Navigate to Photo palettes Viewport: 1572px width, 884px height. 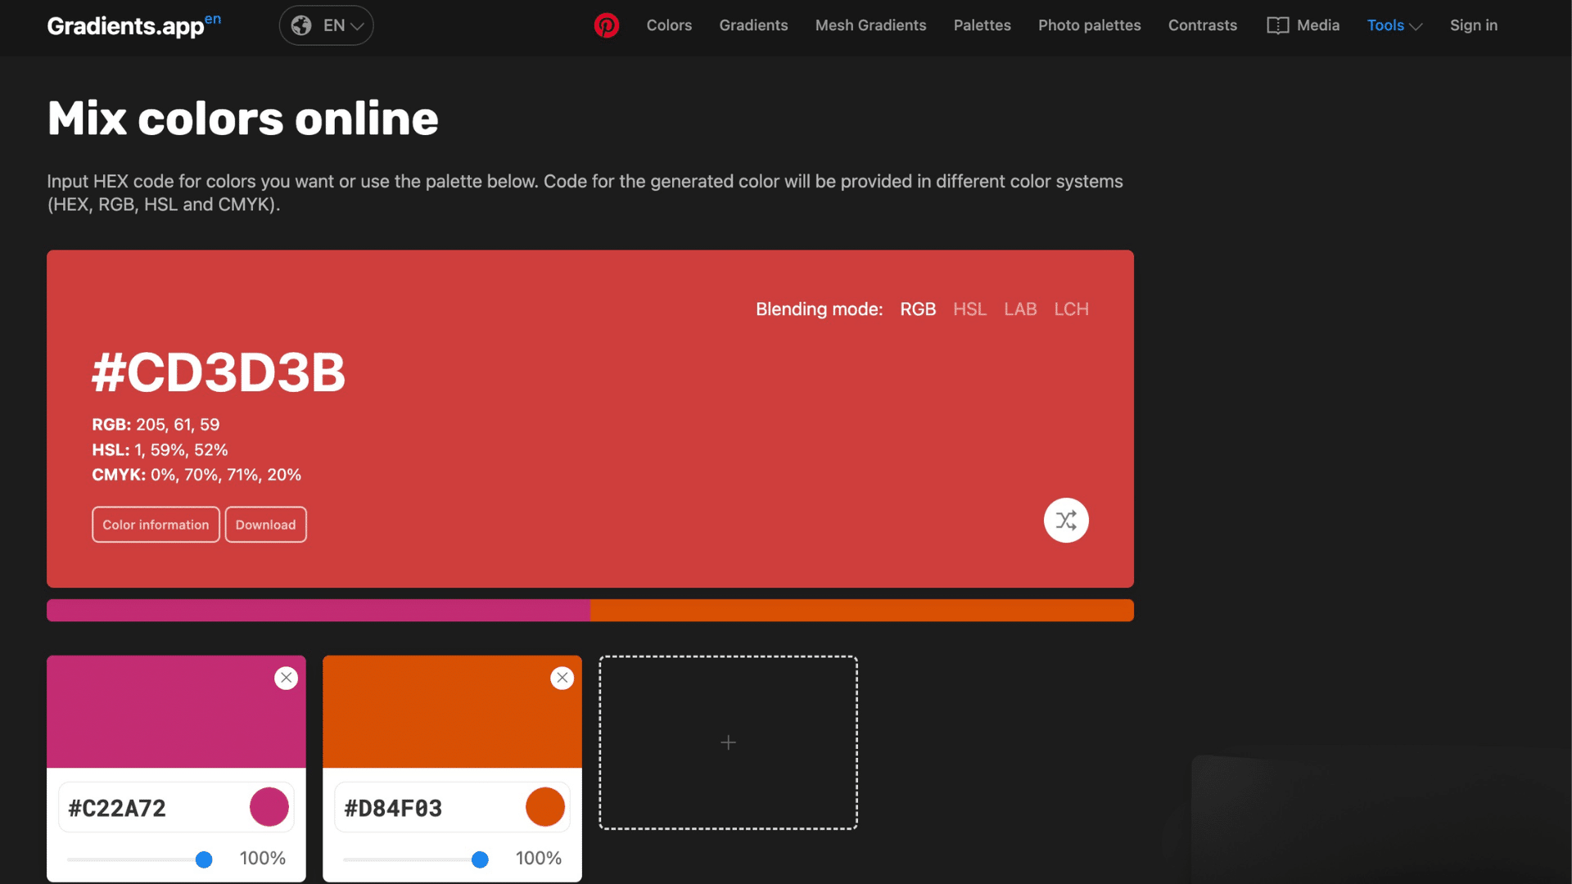[1089, 25]
